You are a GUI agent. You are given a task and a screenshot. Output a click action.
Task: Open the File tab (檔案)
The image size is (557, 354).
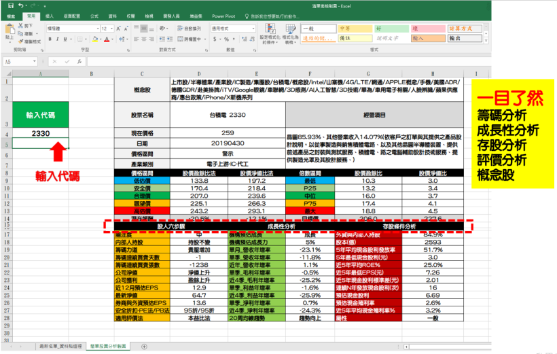[11, 16]
